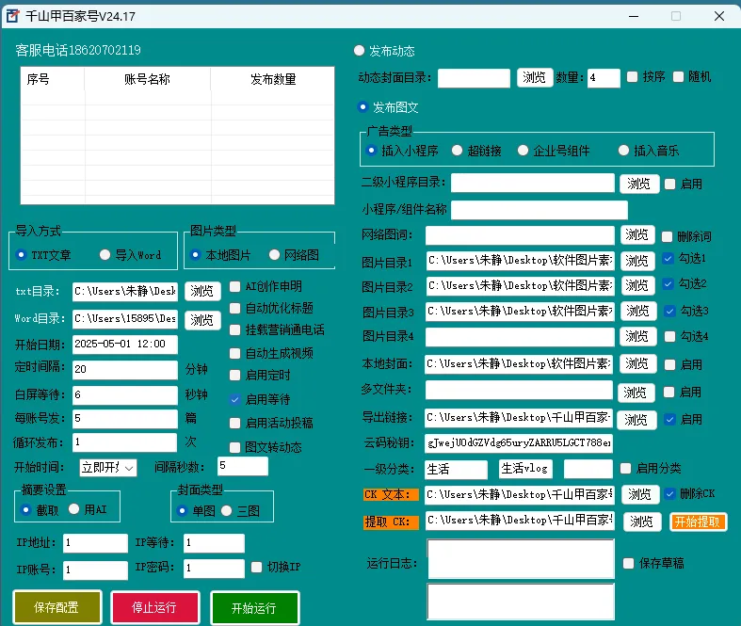The height and width of the screenshot is (626, 741).
Task: Choose 插入音乐 ad type
Action: (x=624, y=151)
